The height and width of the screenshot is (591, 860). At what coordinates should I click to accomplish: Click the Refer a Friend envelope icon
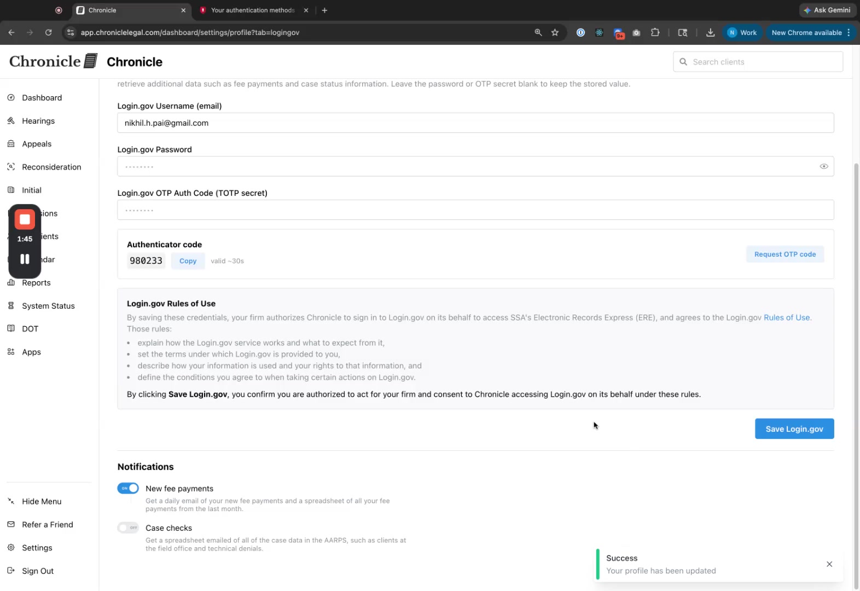pyautogui.click(x=11, y=524)
